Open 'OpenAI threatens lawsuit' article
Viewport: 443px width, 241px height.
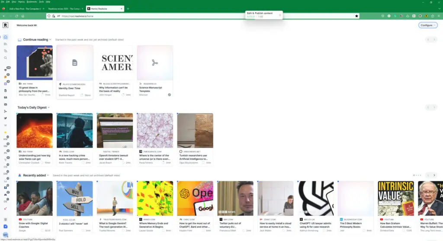coord(115,139)
